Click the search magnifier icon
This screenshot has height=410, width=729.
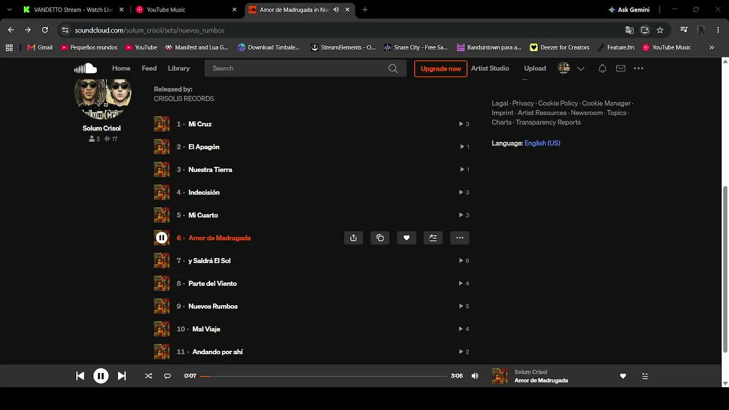point(393,68)
